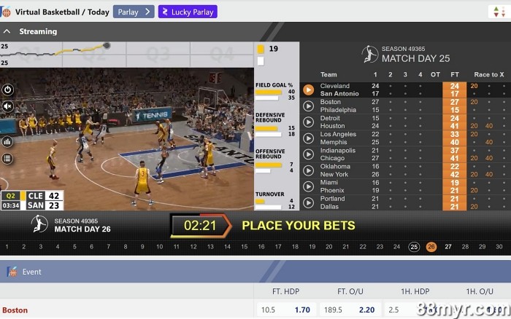This screenshot has height=319, width=511.
Task: Collapse the Streaming section chevron
Action: pyautogui.click(x=7, y=31)
